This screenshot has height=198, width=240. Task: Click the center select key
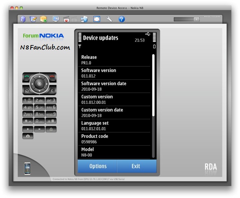click(x=39, y=84)
